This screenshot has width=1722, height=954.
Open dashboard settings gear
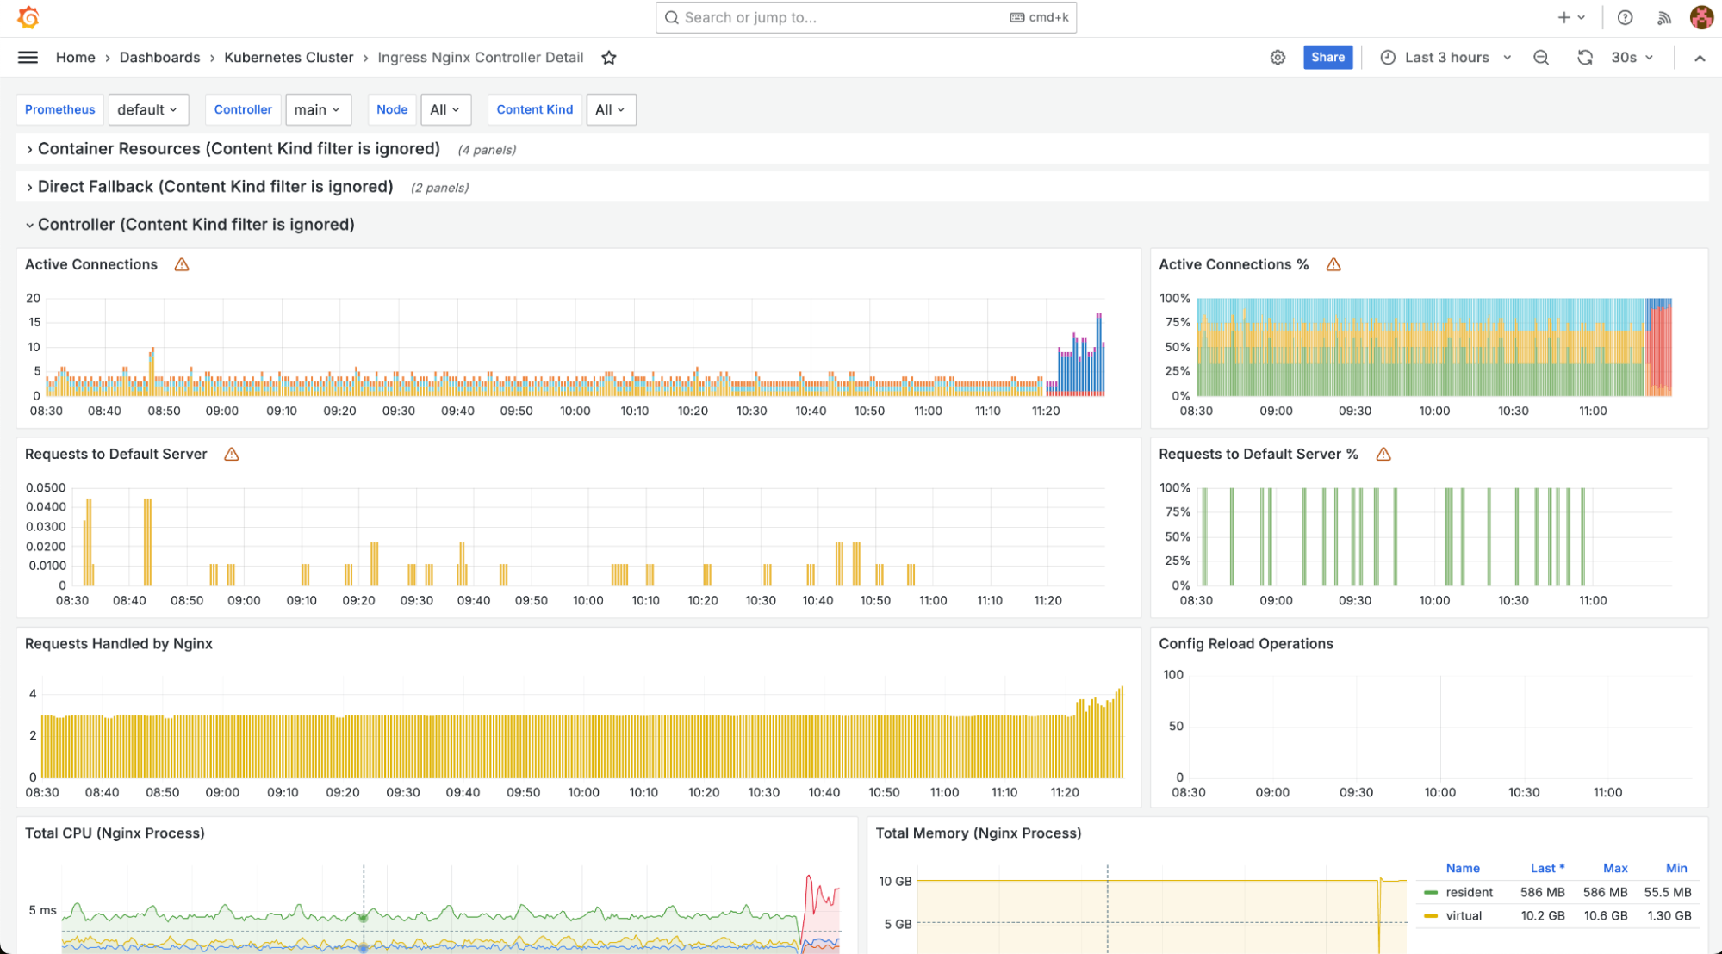pyautogui.click(x=1278, y=58)
